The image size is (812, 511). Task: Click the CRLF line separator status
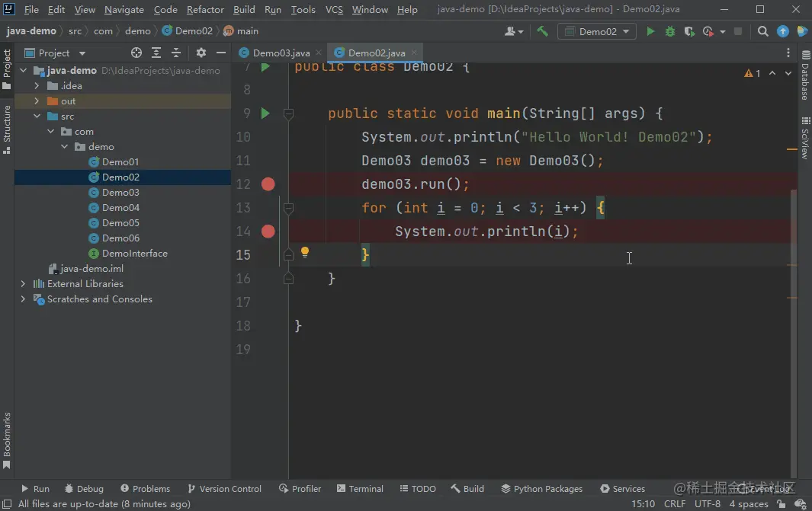674,503
